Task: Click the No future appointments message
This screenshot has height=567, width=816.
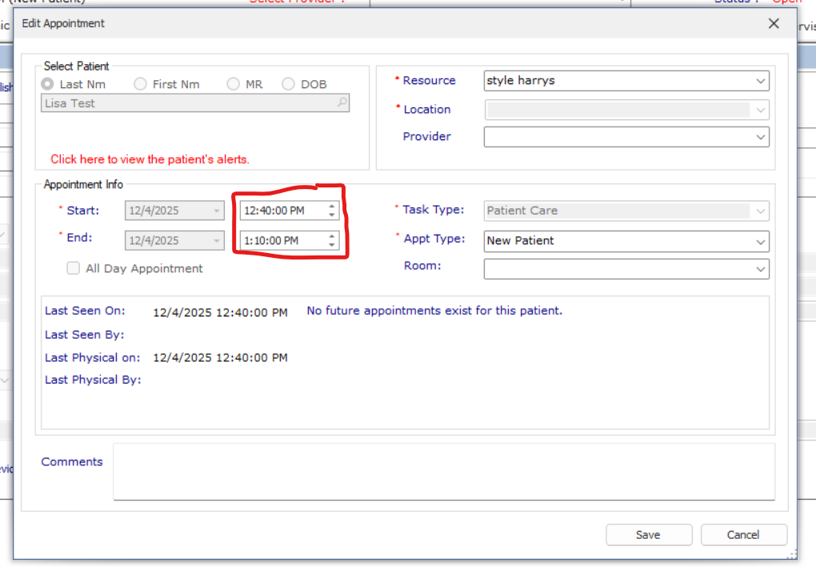Action: [434, 311]
